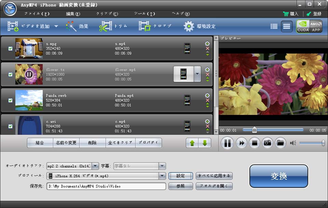
Task: Uncheck the Panda.rmvb checkbox
Action: tap(10, 100)
